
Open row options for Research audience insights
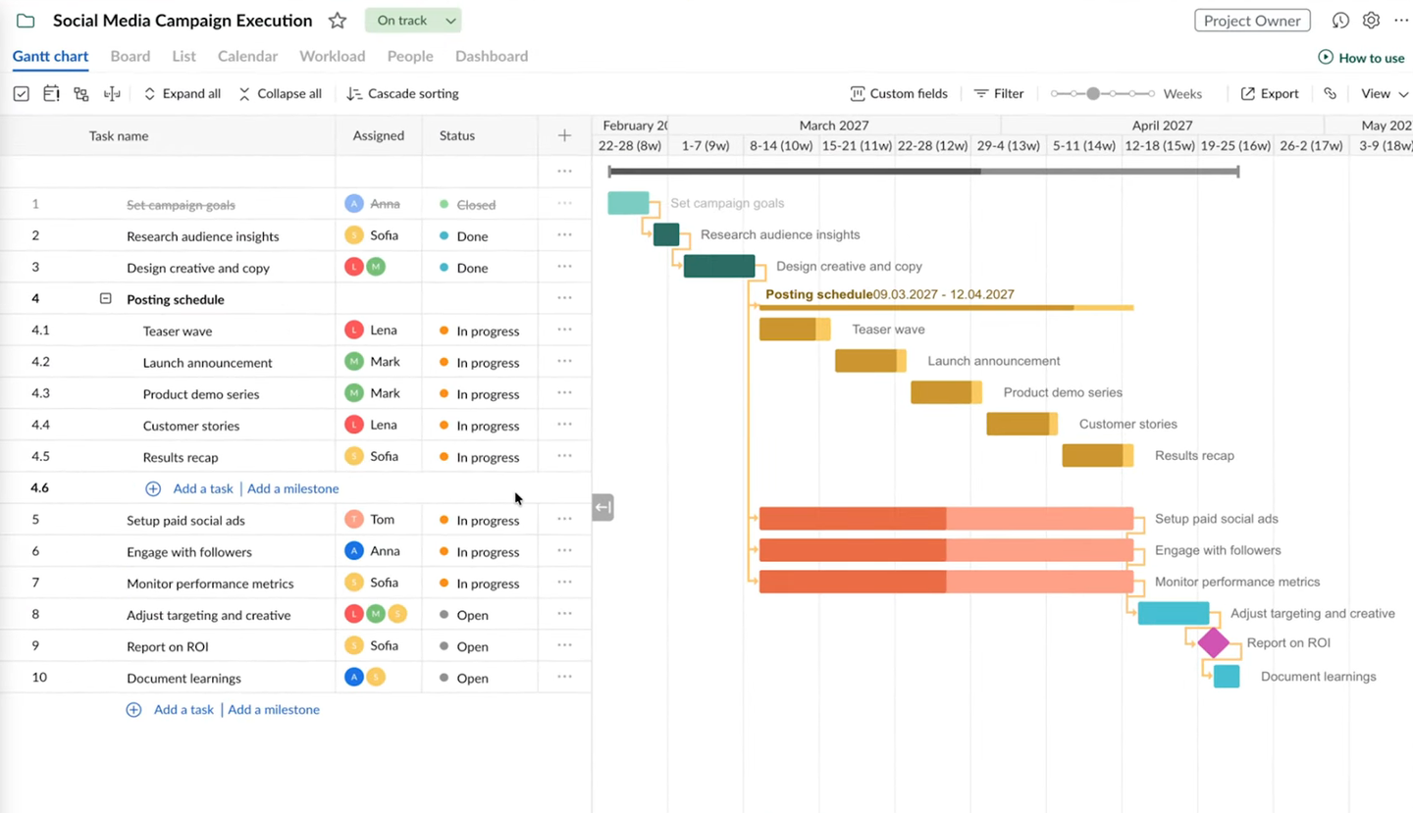(564, 235)
